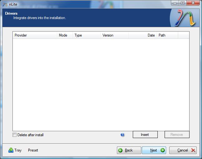Proceed with the Next button

tap(154, 150)
